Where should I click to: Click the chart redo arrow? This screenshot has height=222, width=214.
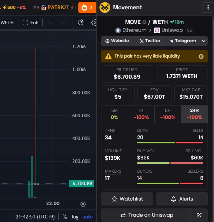click(64, 23)
